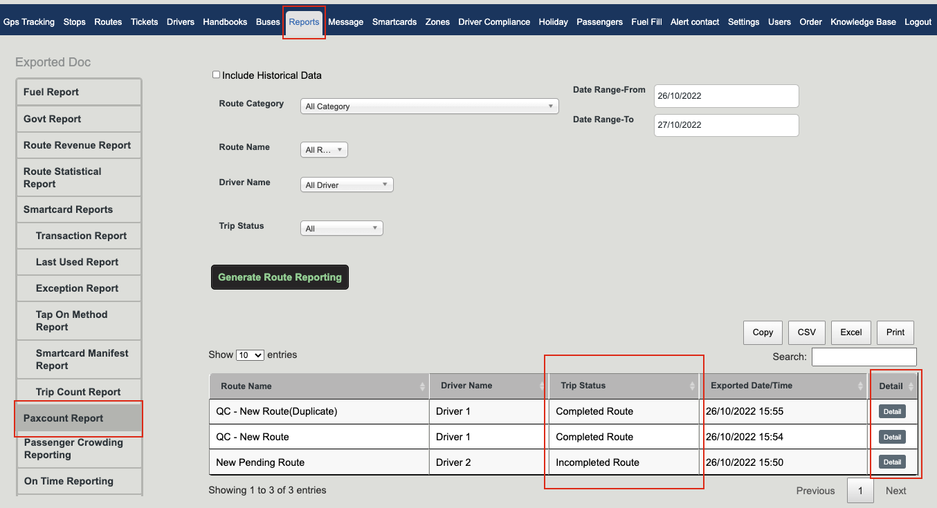
Task: Export the table as CSV
Action: 806,332
